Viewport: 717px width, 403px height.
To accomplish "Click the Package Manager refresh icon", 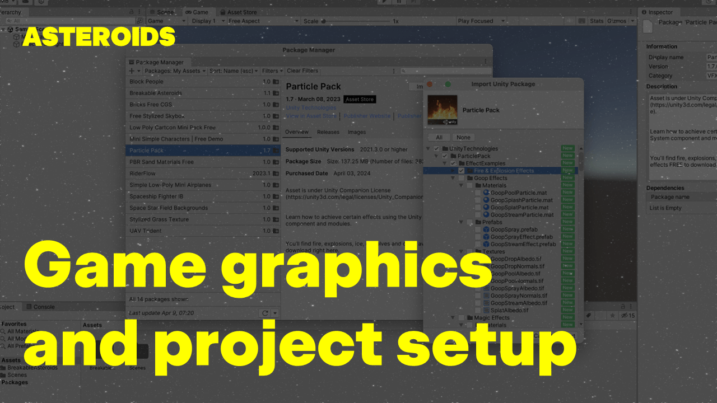I will pos(266,313).
